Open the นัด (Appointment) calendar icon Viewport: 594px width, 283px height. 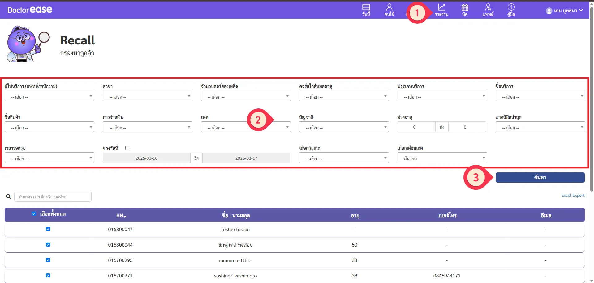465,10
